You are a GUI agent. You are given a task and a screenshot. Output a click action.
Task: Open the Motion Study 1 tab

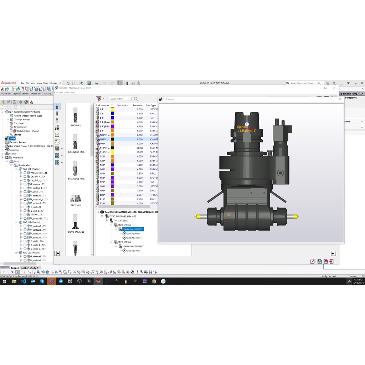(x=30, y=268)
